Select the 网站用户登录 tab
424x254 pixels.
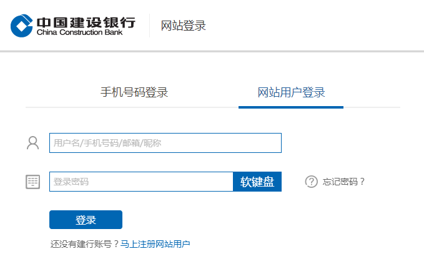291,93
